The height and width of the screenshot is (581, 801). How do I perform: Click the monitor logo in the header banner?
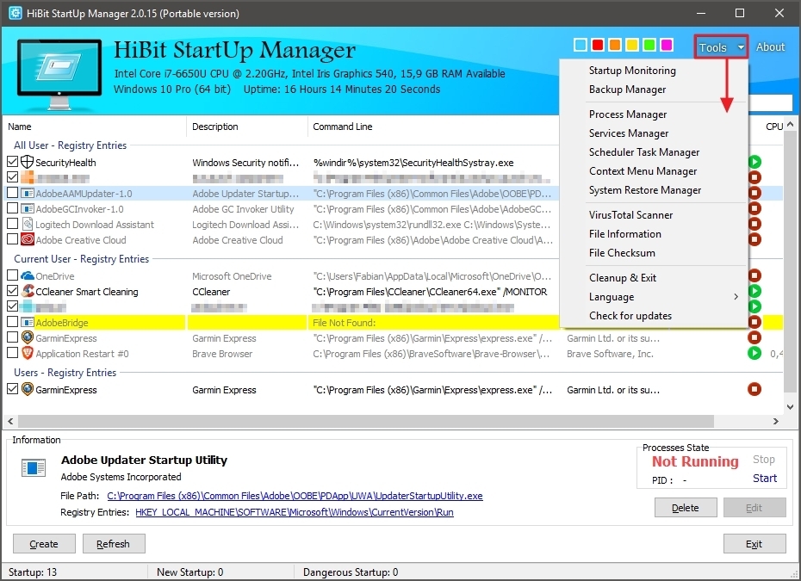59,74
